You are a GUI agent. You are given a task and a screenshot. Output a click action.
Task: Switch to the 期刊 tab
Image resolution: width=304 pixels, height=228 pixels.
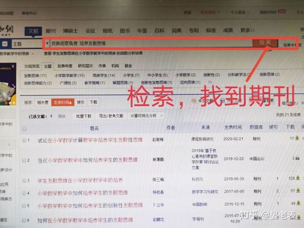point(50,31)
